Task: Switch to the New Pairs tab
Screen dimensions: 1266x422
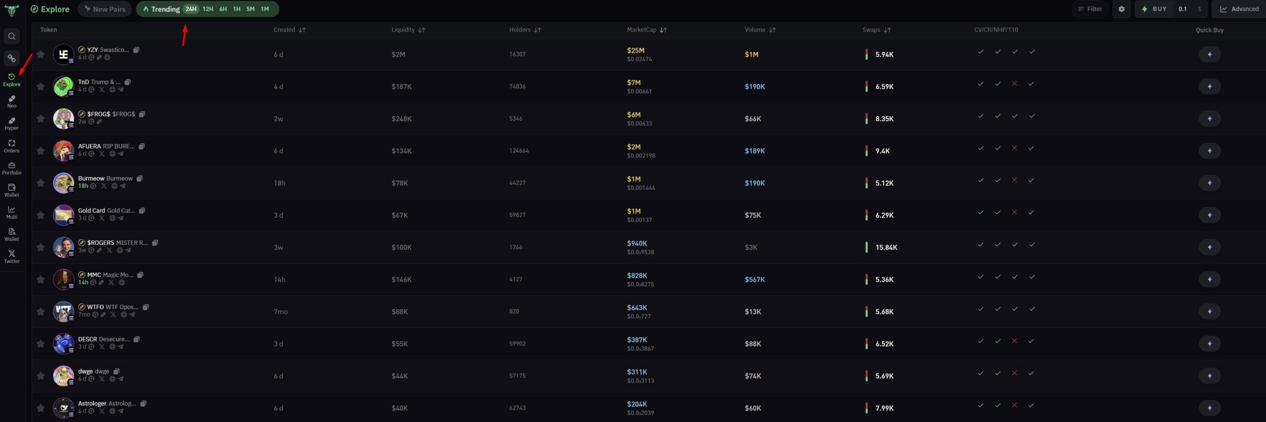Action: pyautogui.click(x=105, y=9)
